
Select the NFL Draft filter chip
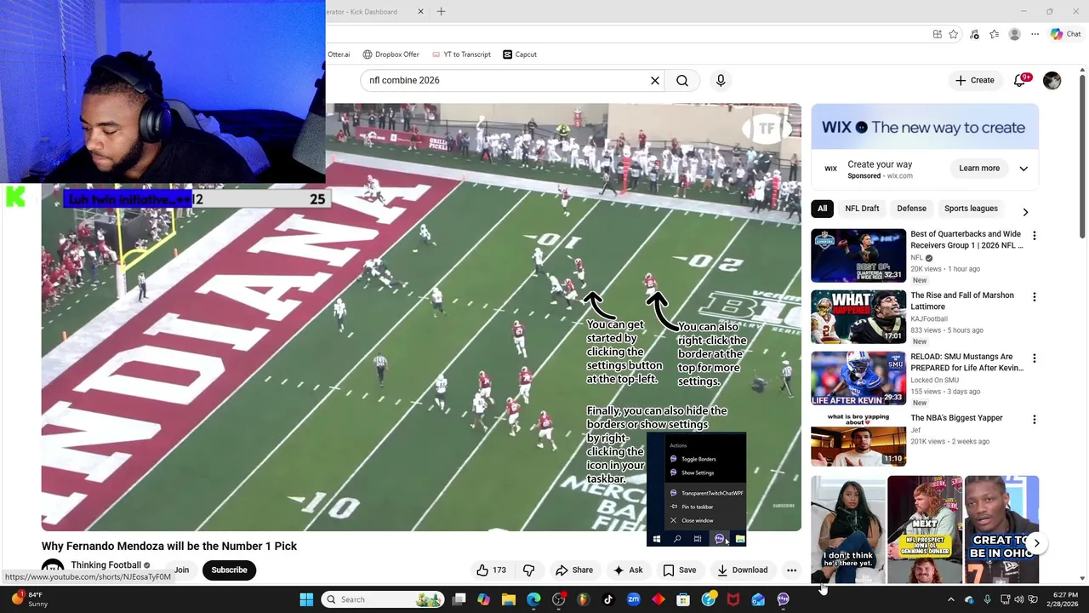pos(862,209)
